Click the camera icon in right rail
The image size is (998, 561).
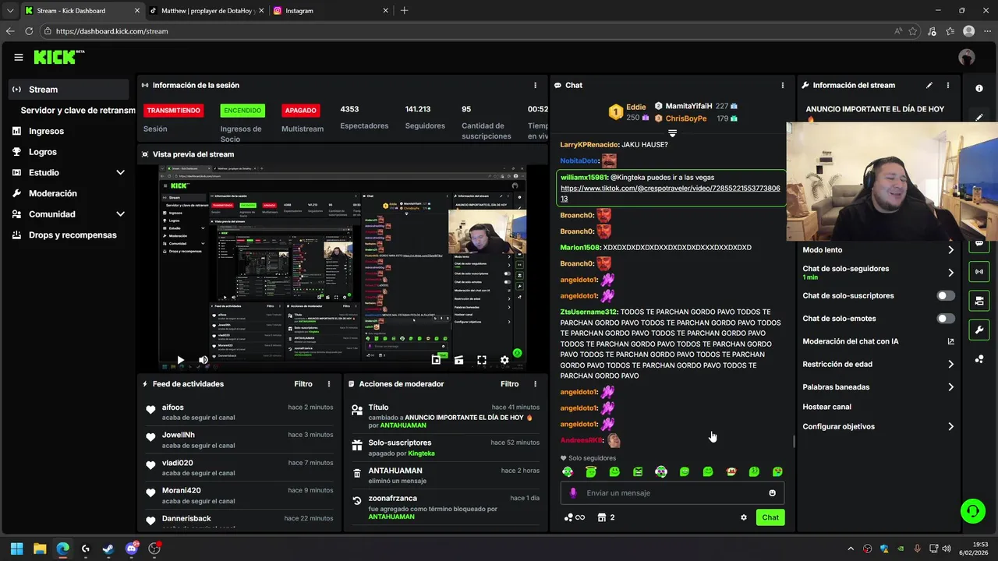click(979, 301)
